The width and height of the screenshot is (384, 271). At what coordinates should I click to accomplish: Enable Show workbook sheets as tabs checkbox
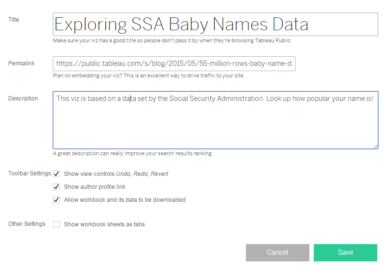(x=57, y=224)
